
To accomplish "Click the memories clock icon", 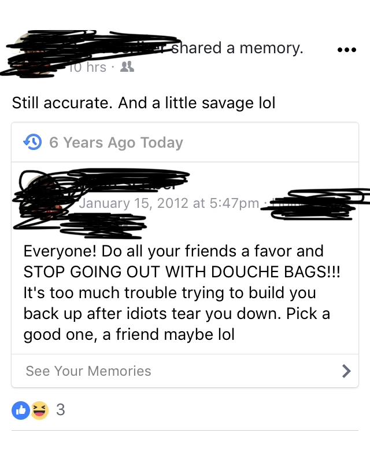I will (x=32, y=142).
